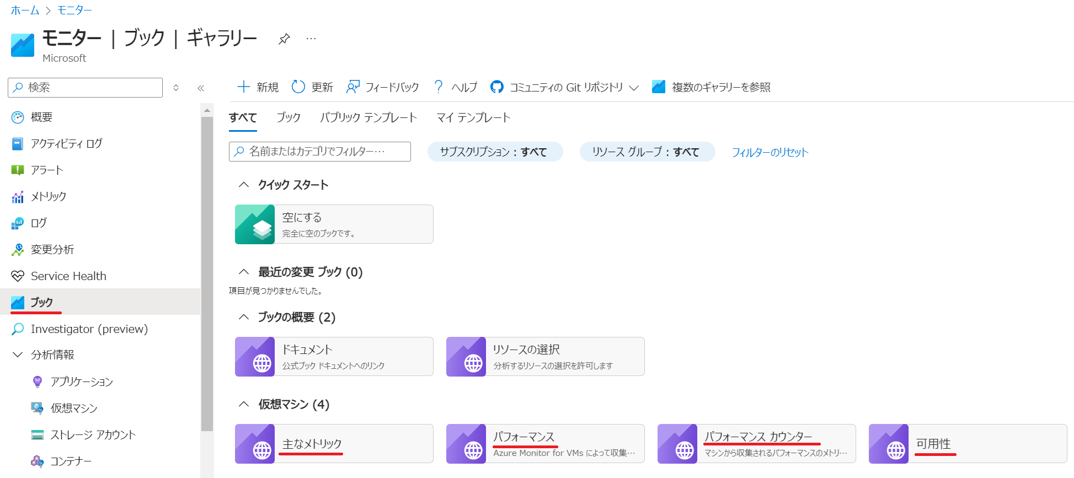
Task: Collapse the 分析情報 section in the sidebar
Action: point(18,355)
